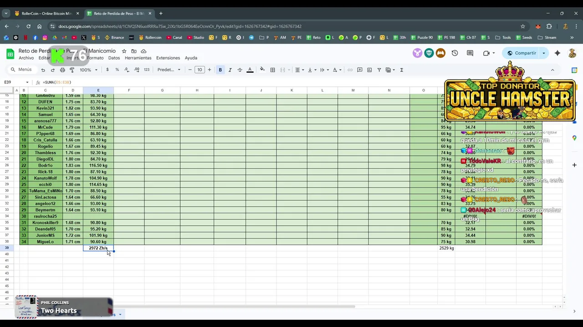Open the zoom 100% dropdown

(x=88, y=70)
